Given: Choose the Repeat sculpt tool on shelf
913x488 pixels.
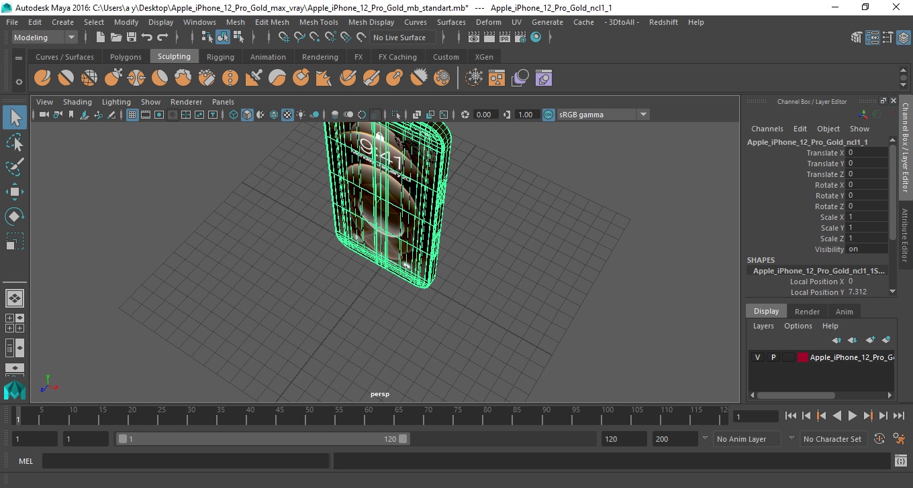Looking at the screenshot, I should (230, 78).
